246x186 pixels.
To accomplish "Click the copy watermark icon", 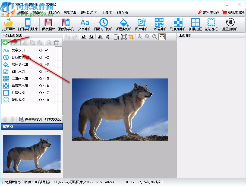I will tap(33, 42).
